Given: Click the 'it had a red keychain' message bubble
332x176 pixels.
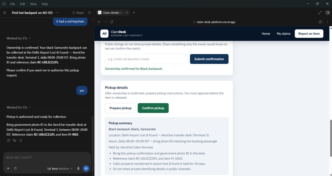Looking at the screenshot, I should pos(70,21).
